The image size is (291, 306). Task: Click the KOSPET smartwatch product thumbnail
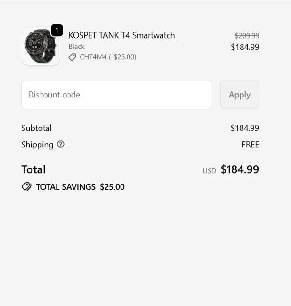[40, 47]
